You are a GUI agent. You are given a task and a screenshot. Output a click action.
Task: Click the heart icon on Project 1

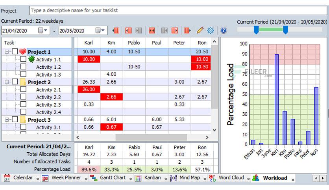[22, 51]
